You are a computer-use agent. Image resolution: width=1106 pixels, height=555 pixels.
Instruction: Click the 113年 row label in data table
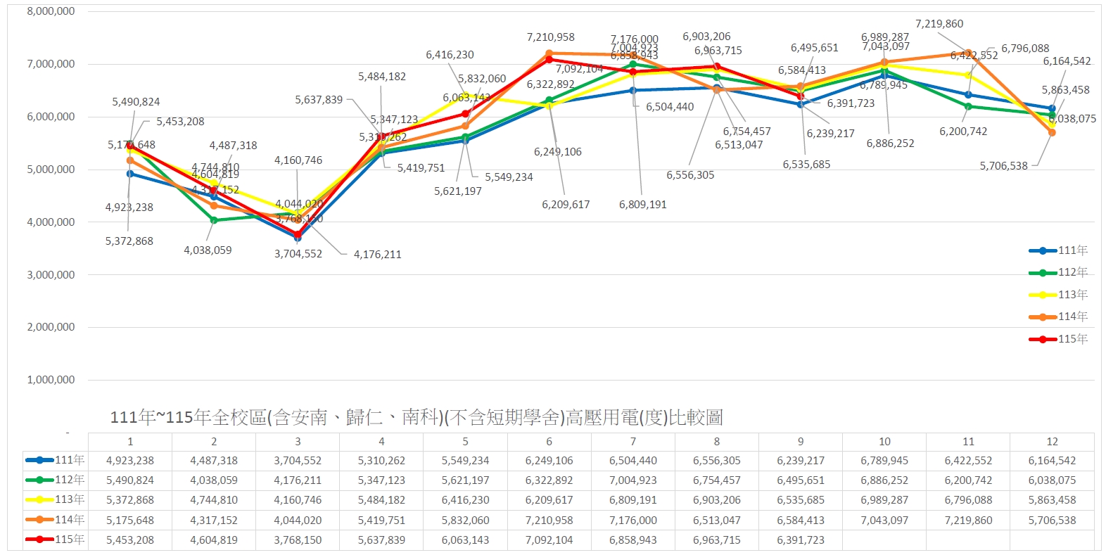[x=56, y=499]
